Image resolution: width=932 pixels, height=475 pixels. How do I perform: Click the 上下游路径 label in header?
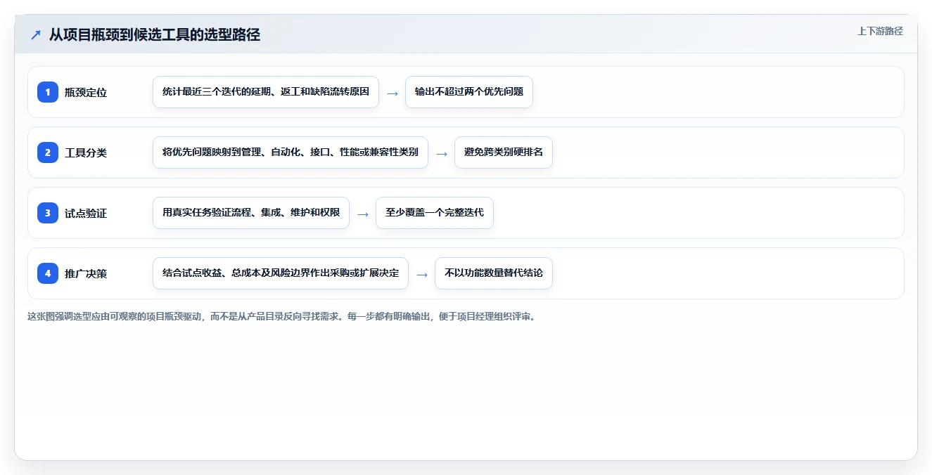(880, 32)
